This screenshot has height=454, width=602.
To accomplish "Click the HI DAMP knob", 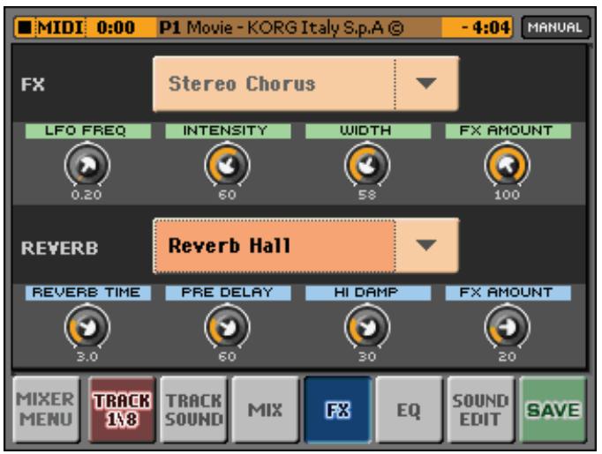I will pos(367,327).
